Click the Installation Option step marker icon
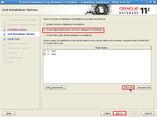The width and height of the screenshot is (157, 117). point(4,29)
